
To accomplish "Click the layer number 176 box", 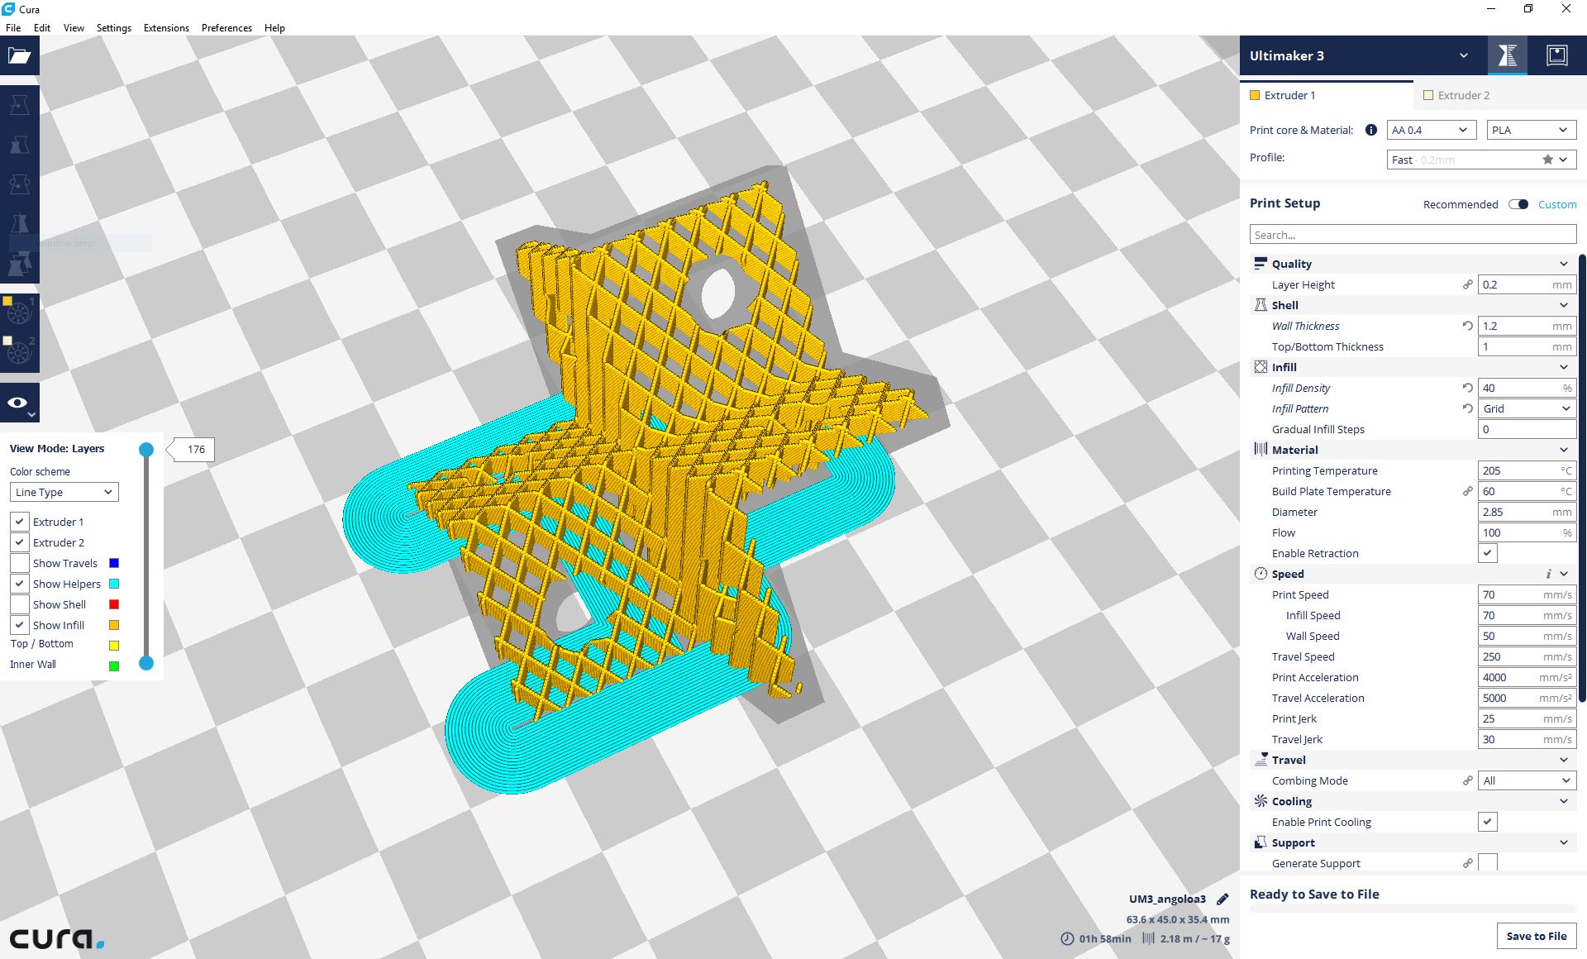I will (x=196, y=450).
